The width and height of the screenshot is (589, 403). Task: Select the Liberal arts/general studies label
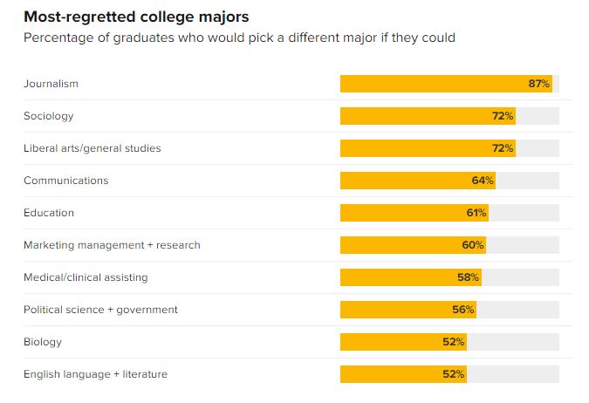coord(92,148)
